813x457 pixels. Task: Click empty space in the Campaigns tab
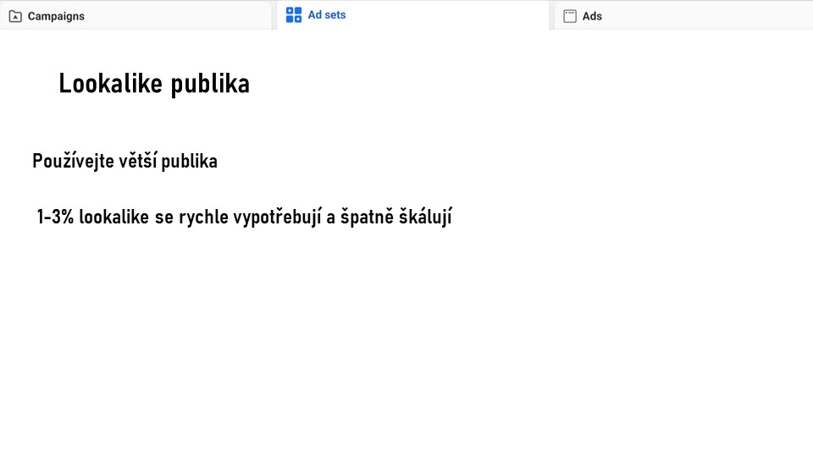(x=176, y=15)
